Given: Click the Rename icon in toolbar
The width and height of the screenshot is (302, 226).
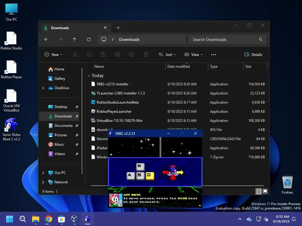Looking at the screenshot, I should [117, 54].
